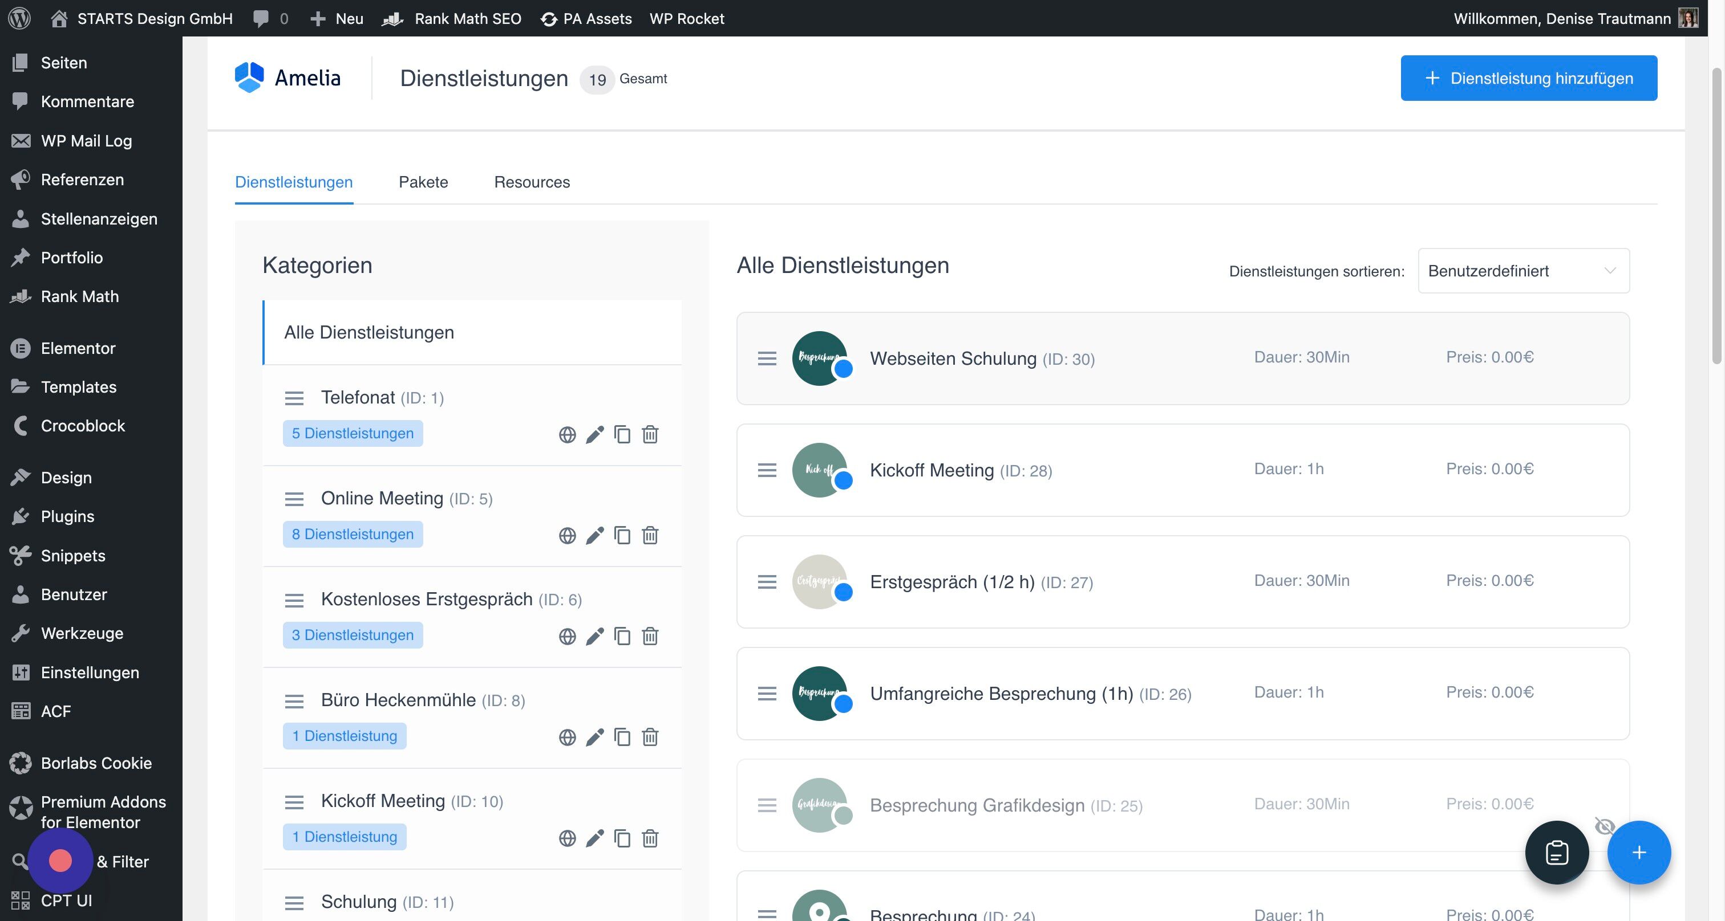The width and height of the screenshot is (1725, 921).
Task: Open Einstellungen in the sidebar
Action: pyautogui.click(x=90, y=673)
